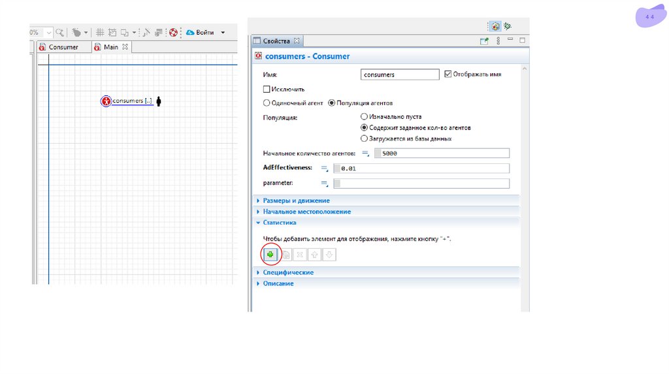Select the Одиночный агент radio button
The height and width of the screenshot is (375, 669).
(267, 103)
